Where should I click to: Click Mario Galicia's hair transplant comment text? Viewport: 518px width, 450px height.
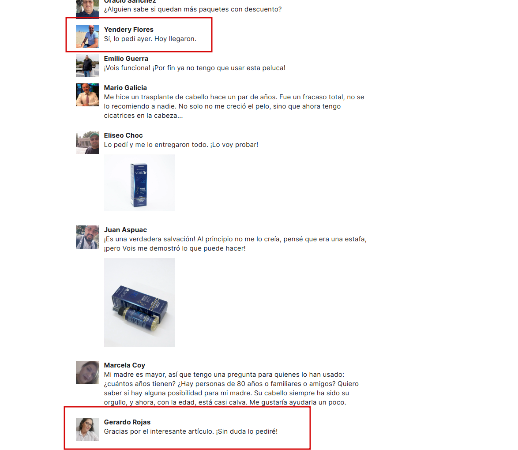[234, 106]
